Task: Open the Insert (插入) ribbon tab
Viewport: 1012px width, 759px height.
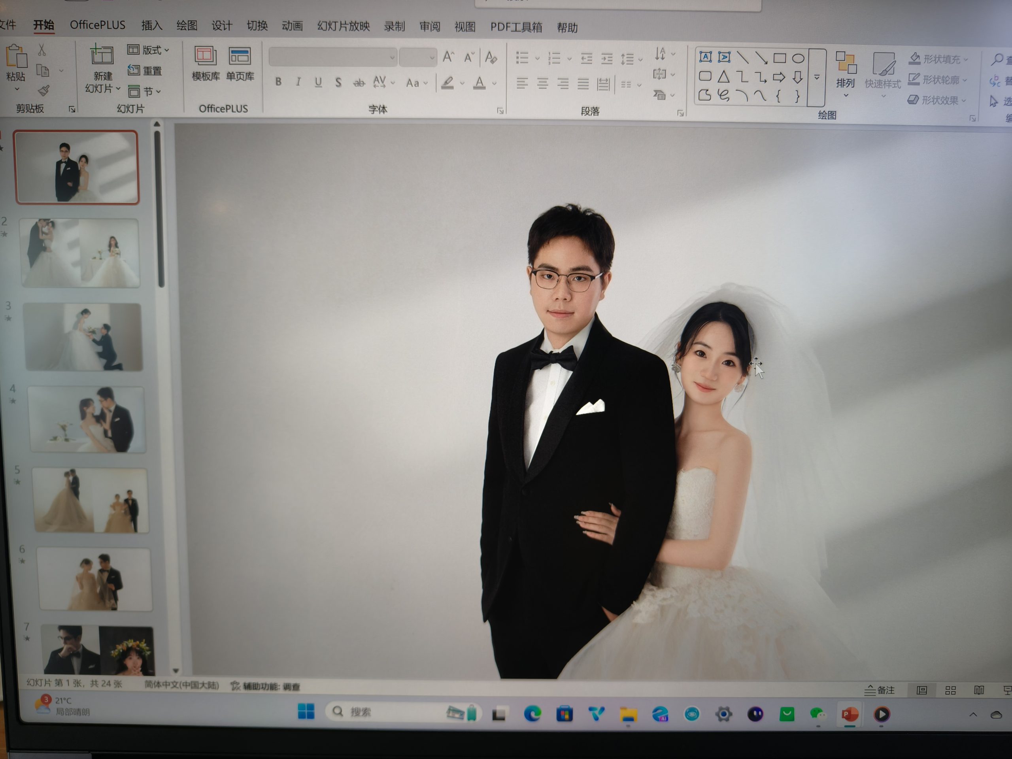Action: pos(151,26)
